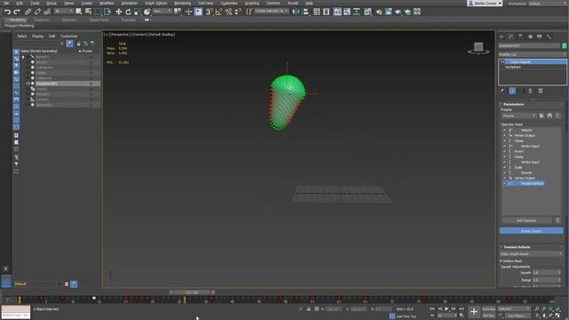Toggle Spinner Snap icon
Image resolution: width=569 pixels, height=320 pixels.
tap(238, 12)
